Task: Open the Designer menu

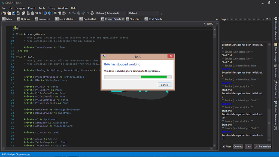Action: (20, 8)
